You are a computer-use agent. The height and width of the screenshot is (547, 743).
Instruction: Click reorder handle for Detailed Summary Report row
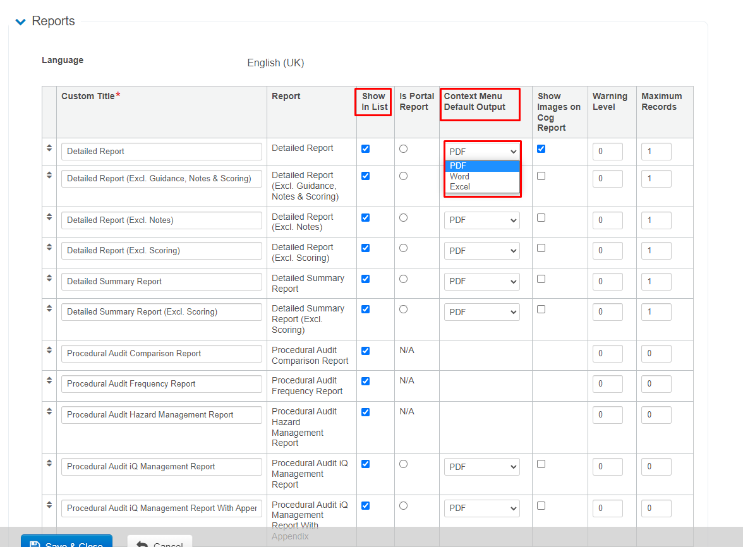[49, 278]
